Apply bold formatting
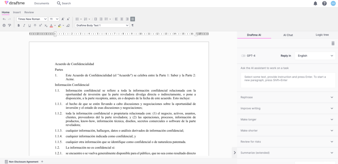338x164 pixels. click(19, 25)
